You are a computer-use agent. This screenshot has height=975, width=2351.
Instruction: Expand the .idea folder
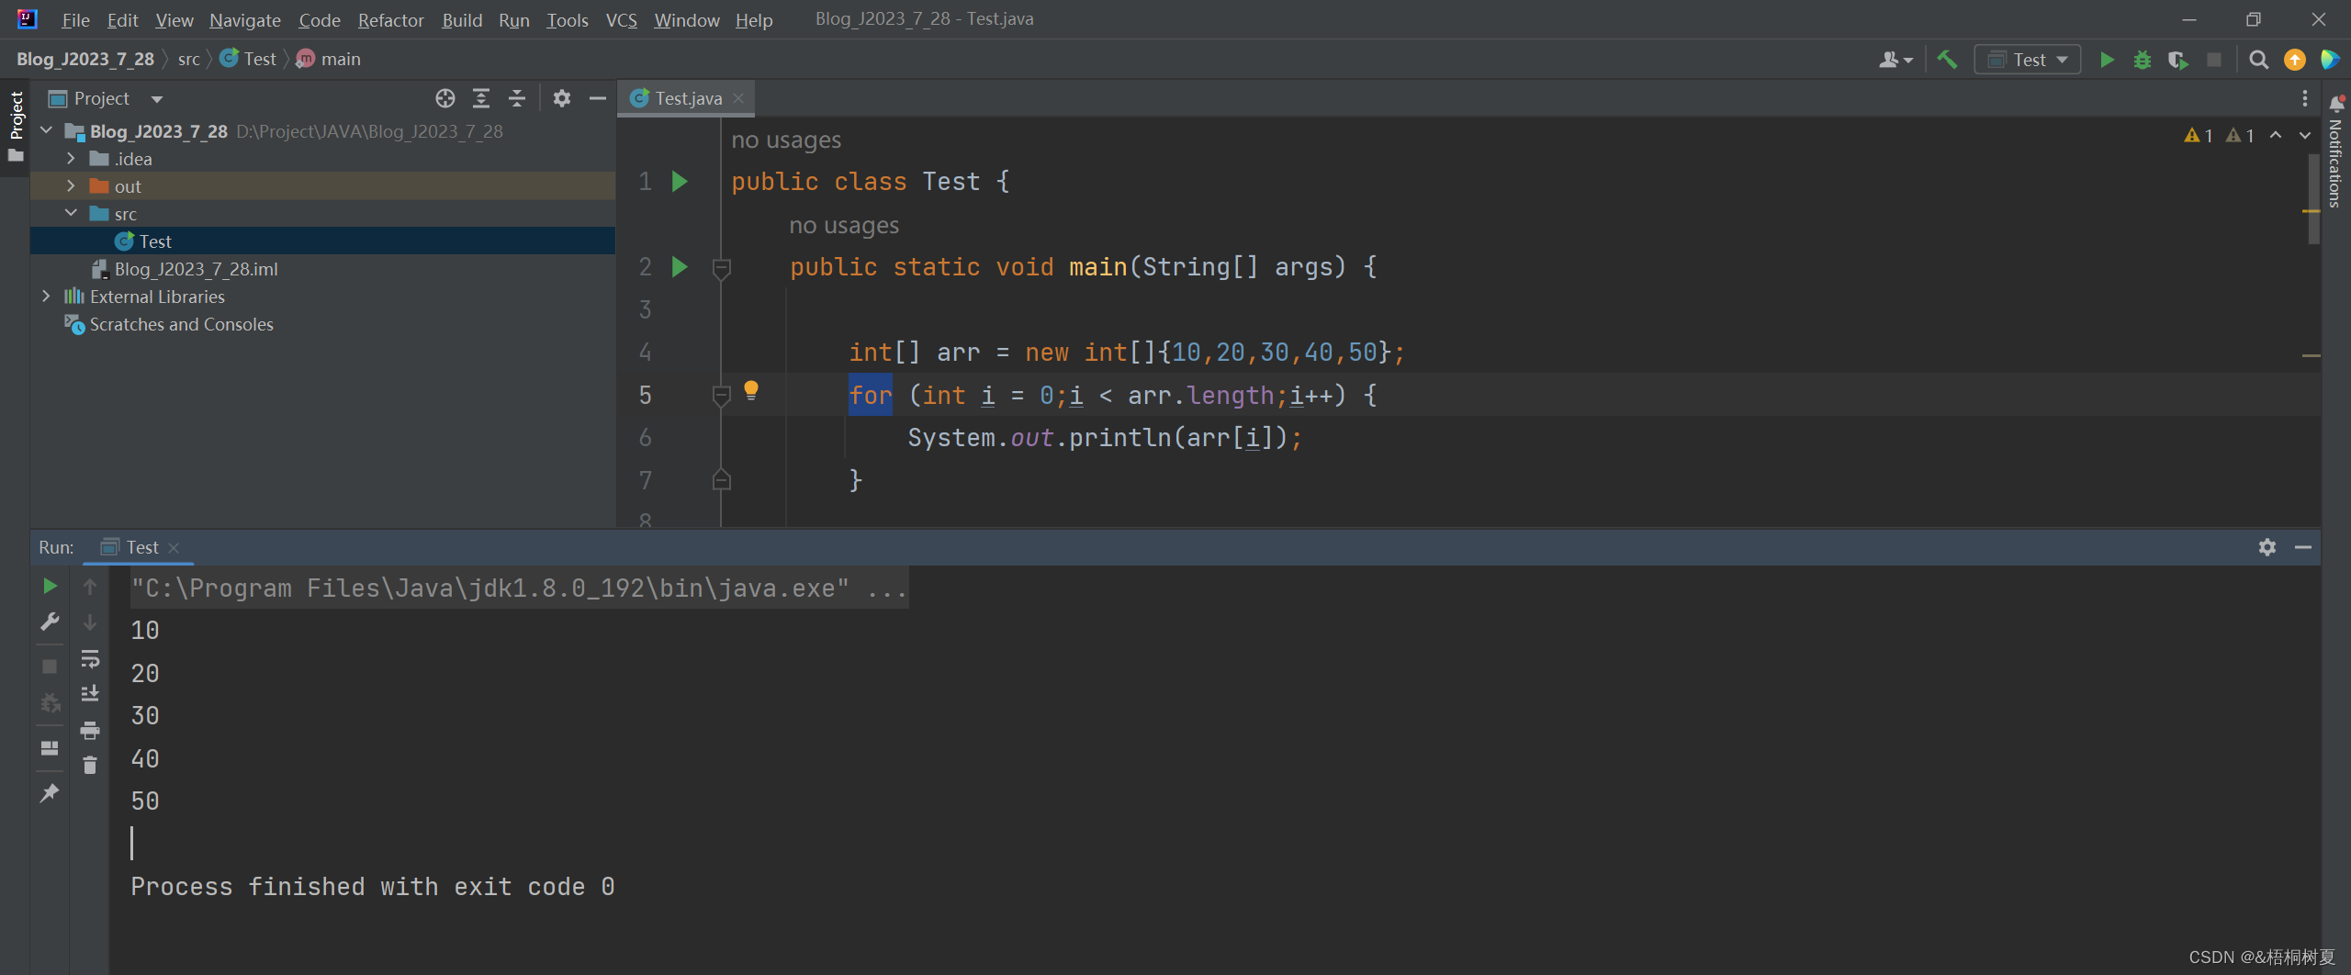point(71,159)
